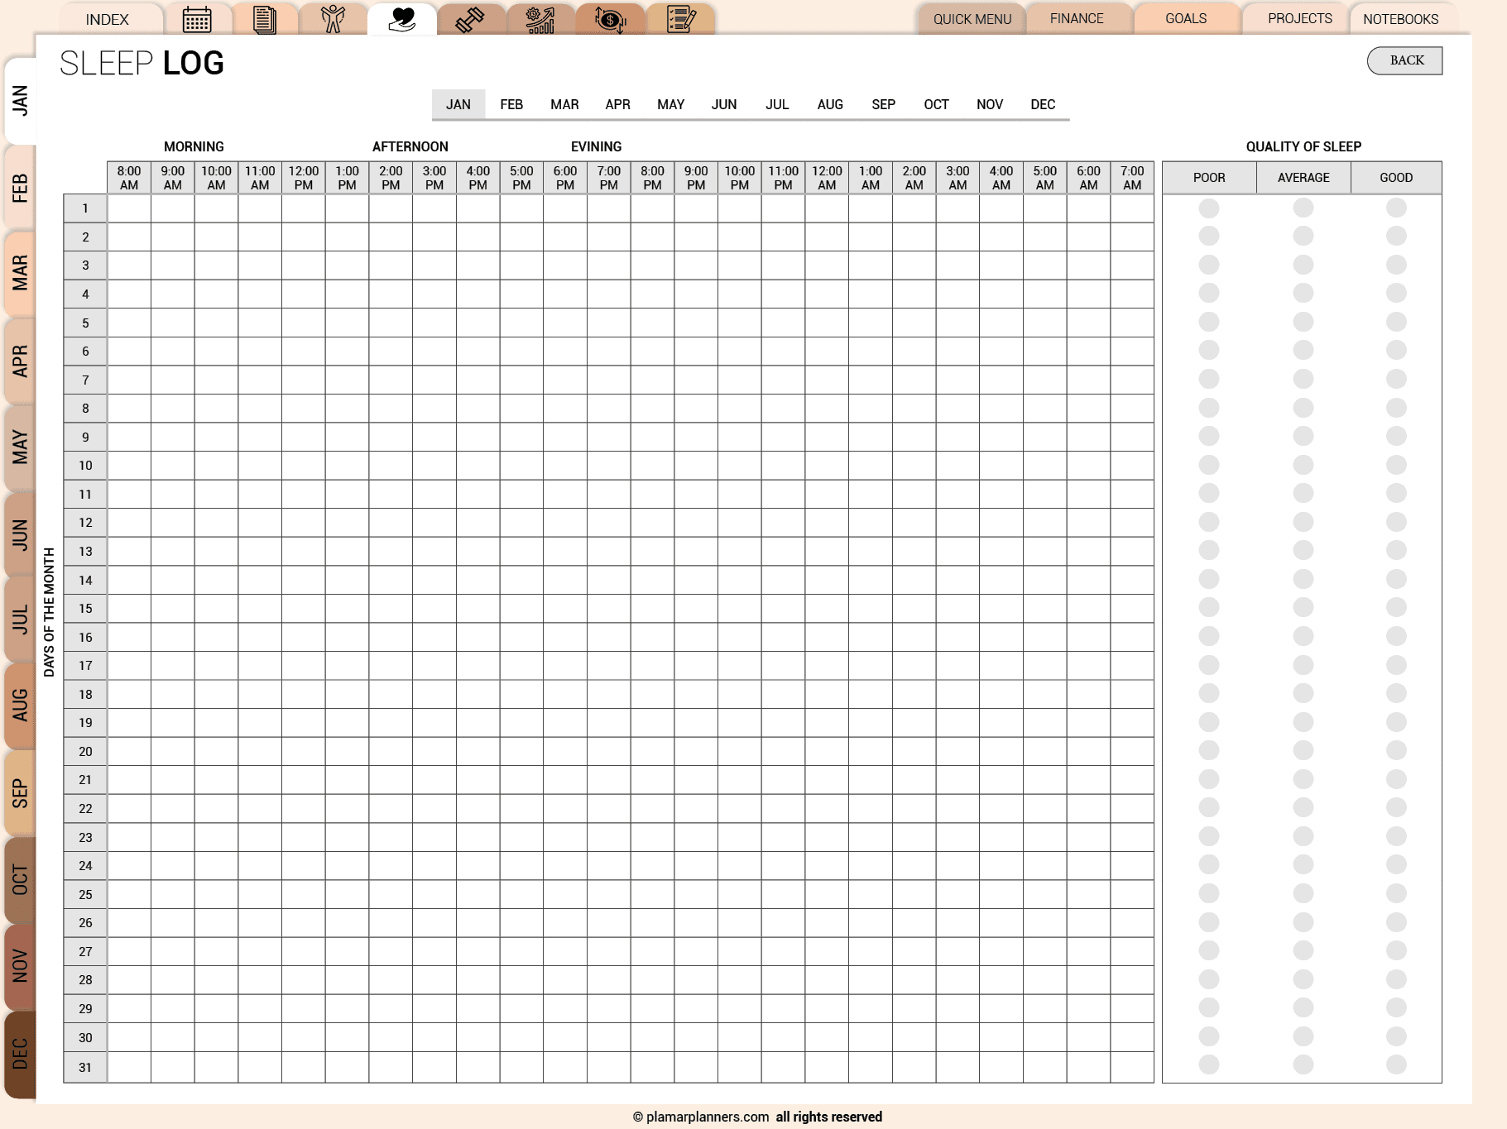Mark day 1 sleep quality as Poor
Image resolution: width=1507 pixels, height=1129 pixels.
point(1209,208)
